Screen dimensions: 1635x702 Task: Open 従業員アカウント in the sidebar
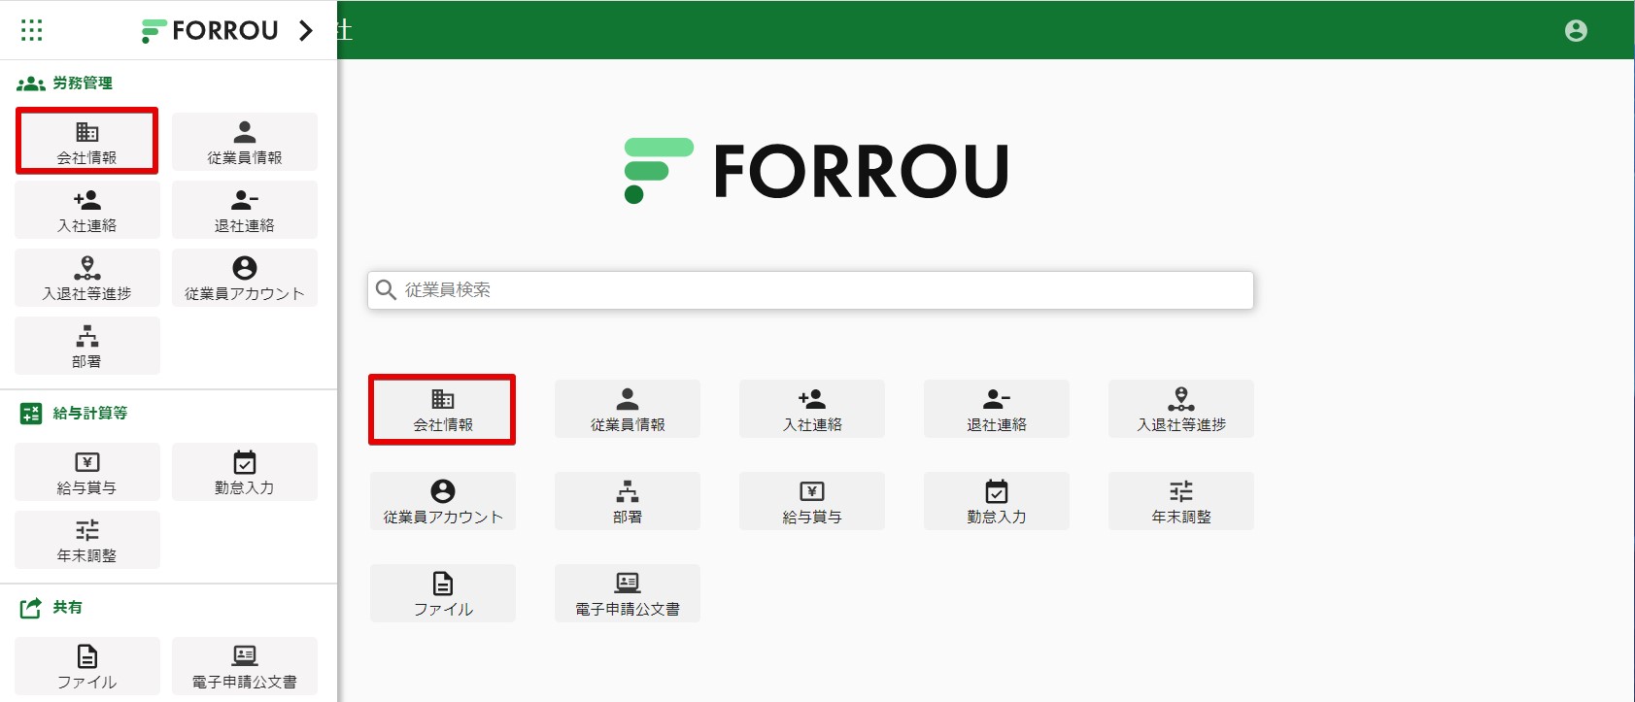click(x=245, y=278)
